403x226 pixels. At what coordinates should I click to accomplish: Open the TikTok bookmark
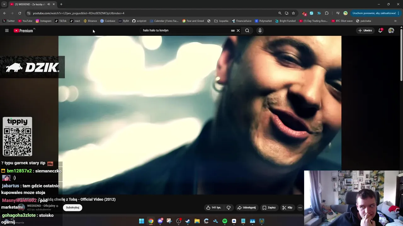(60, 21)
